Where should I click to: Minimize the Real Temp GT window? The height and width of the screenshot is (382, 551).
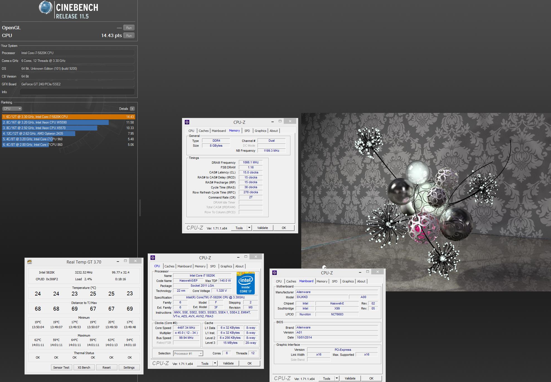click(x=118, y=261)
